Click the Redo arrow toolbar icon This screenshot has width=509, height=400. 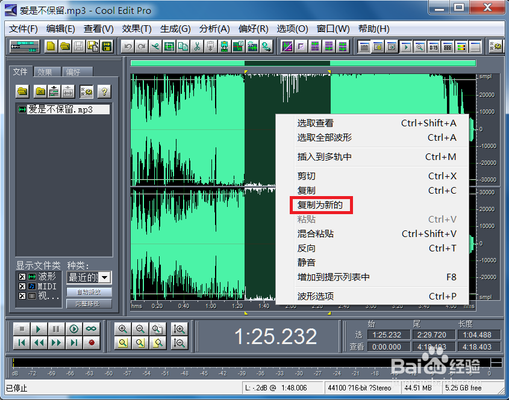click(x=142, y=47)
